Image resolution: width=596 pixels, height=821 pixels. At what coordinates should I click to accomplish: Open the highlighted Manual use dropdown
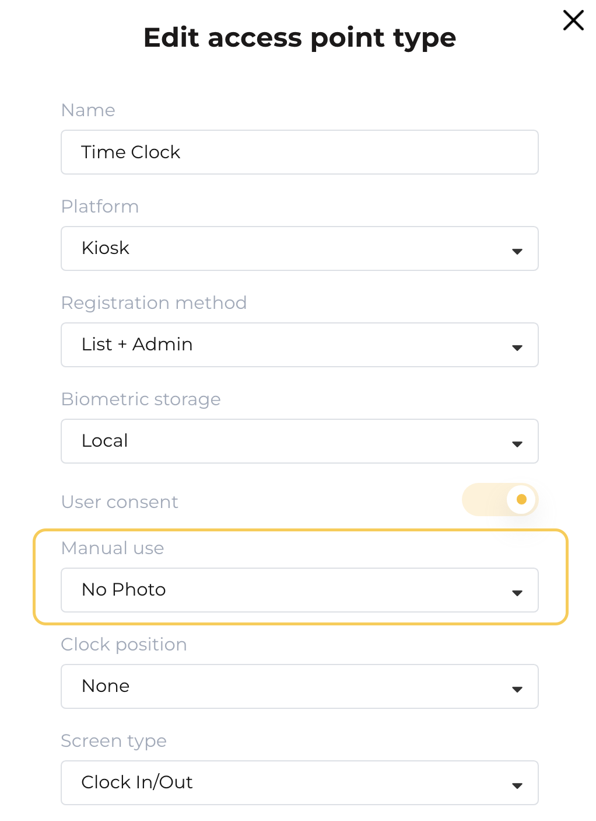(x=299, y=590)
